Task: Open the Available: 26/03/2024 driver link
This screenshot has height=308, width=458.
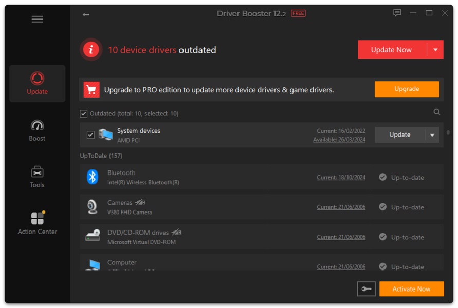Action: click(339, 140)
